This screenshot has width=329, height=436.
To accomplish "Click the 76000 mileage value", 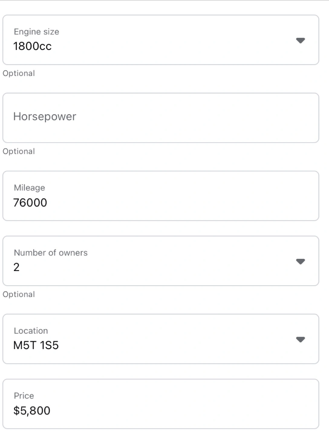I will [30, 203].
